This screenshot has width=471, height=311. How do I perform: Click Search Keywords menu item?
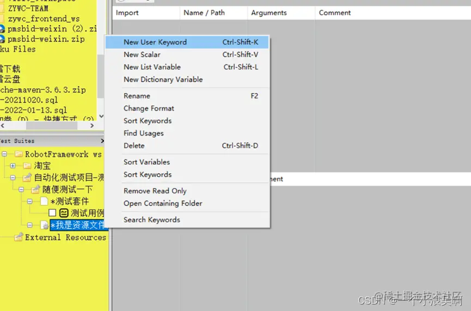click(187, 219)
